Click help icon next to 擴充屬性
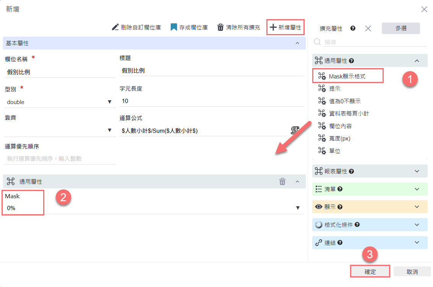433x287 pixels. (353, 28)
